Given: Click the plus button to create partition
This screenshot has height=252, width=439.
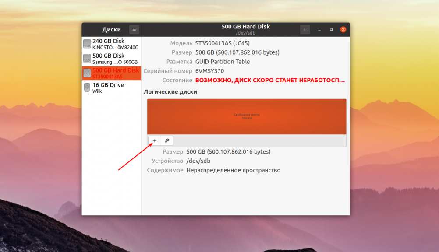Looking at the screenshot, I should tap(154, 140).
